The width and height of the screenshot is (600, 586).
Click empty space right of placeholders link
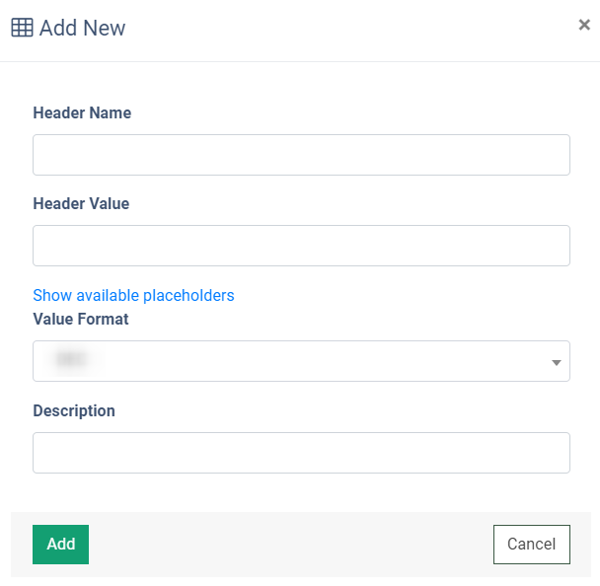click(x=402, y=295)
